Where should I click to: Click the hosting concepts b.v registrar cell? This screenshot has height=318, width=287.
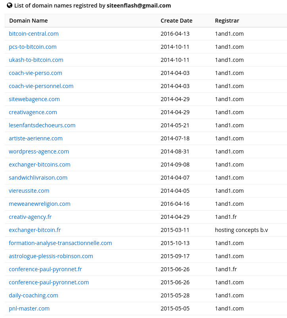coord(241,230)
